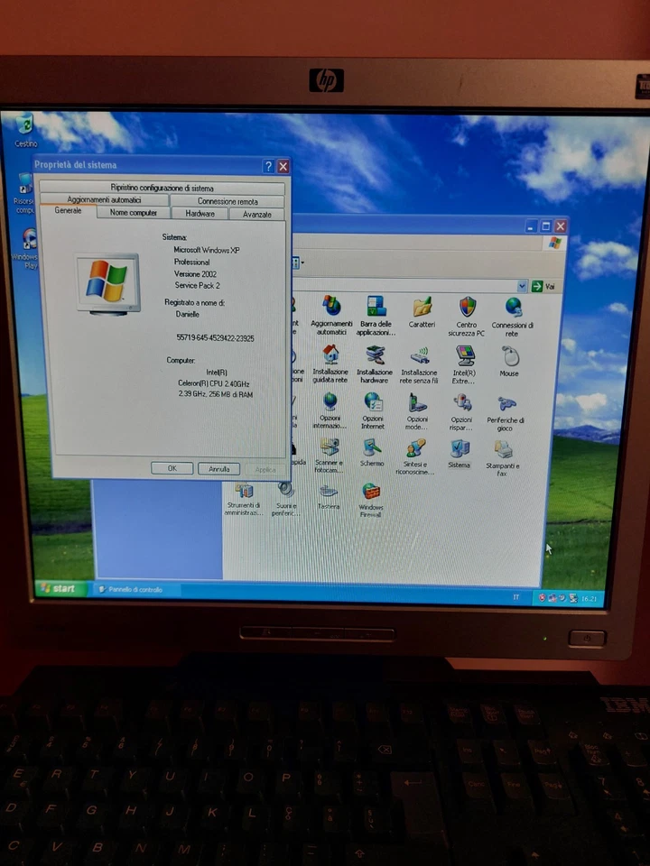The width and height of the screenshot is (650, 866).
Task: Expand the address bar dropdown arrow
Action: [x=522, y=286]
